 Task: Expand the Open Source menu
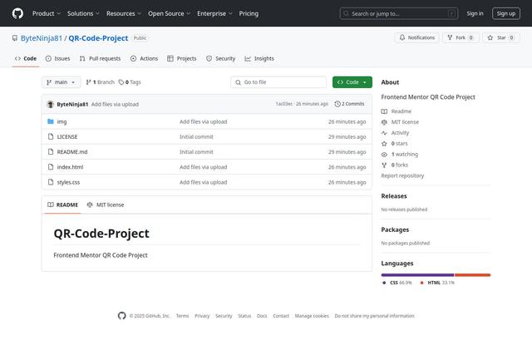pos(169,13)
